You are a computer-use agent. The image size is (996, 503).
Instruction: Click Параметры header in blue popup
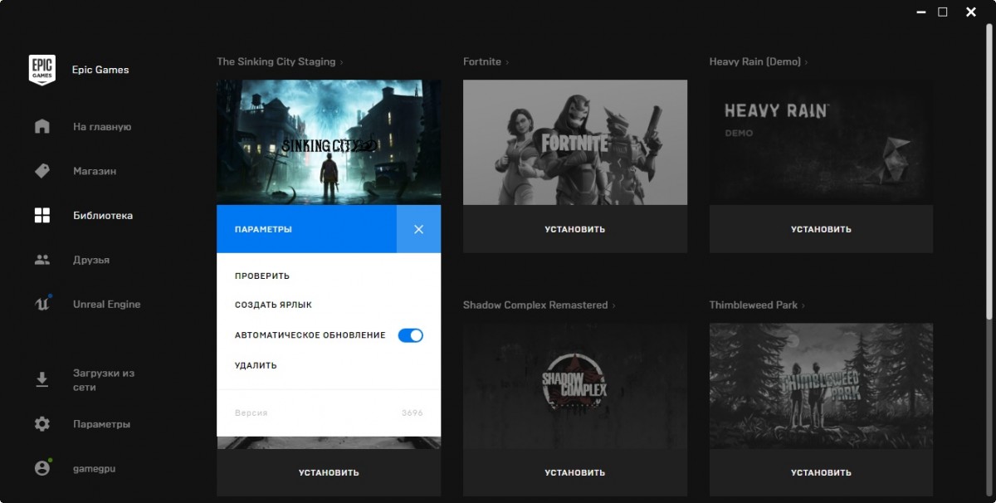263,229
